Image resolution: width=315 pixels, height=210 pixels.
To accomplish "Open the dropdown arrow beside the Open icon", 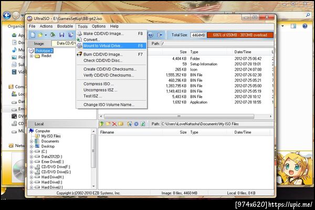I will [x=46, y=35].
